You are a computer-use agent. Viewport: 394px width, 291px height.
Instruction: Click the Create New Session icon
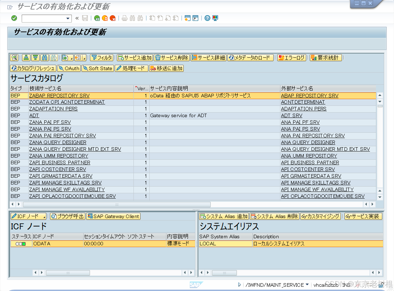click(188, 18)
